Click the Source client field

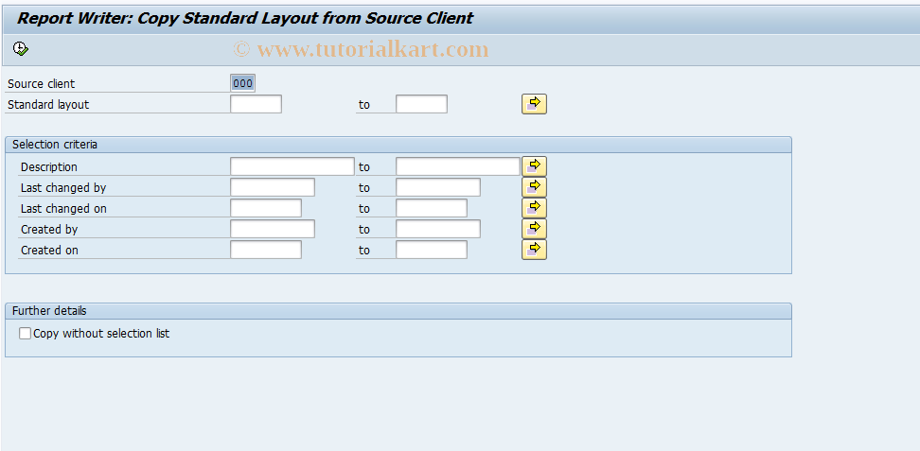click(243, 83)
